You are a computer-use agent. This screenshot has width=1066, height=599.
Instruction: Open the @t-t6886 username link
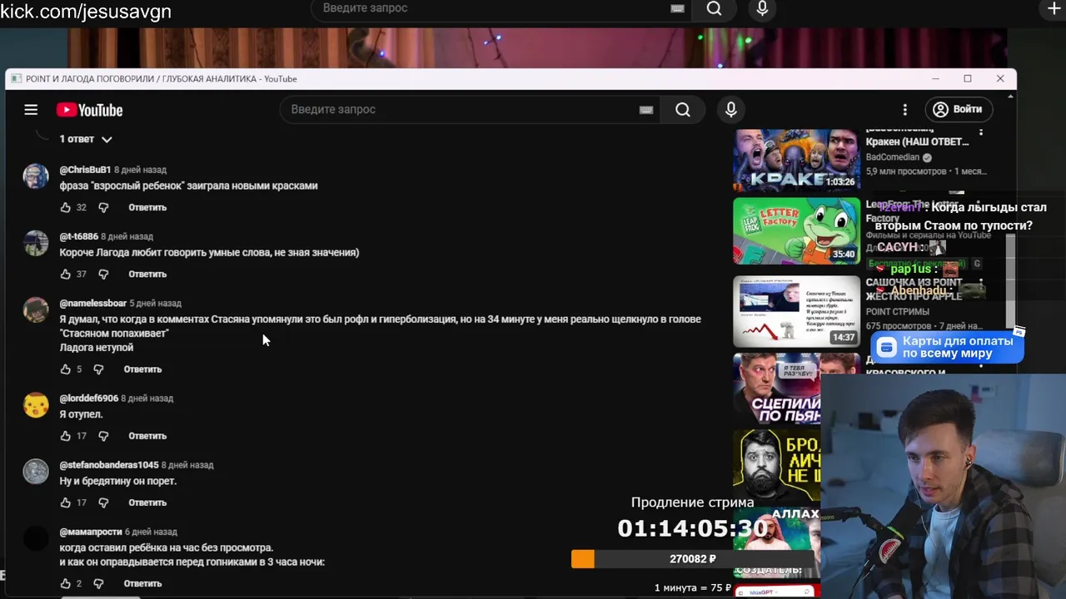click(79, 236)
